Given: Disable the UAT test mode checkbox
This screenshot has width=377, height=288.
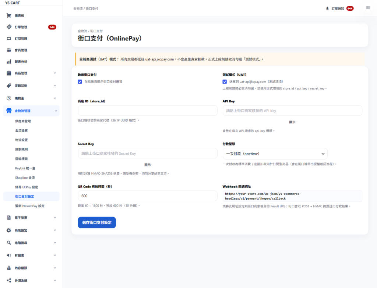Looking at the screenshot, I should 225,82.
